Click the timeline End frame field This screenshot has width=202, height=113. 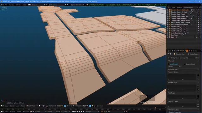click(x=54, y=112)
